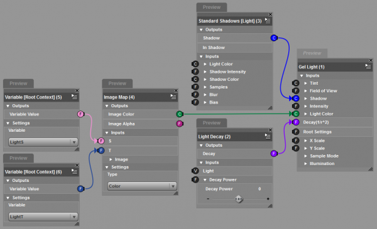Click the pink Variable Value output connector of Variable (5)

pyautogui.click(x=81, y=114)
